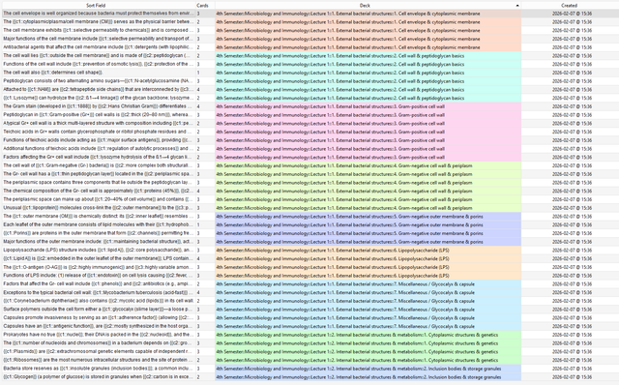Select the 'Teichoic acids in Gr+ walls contain' note

coord(309,132)
